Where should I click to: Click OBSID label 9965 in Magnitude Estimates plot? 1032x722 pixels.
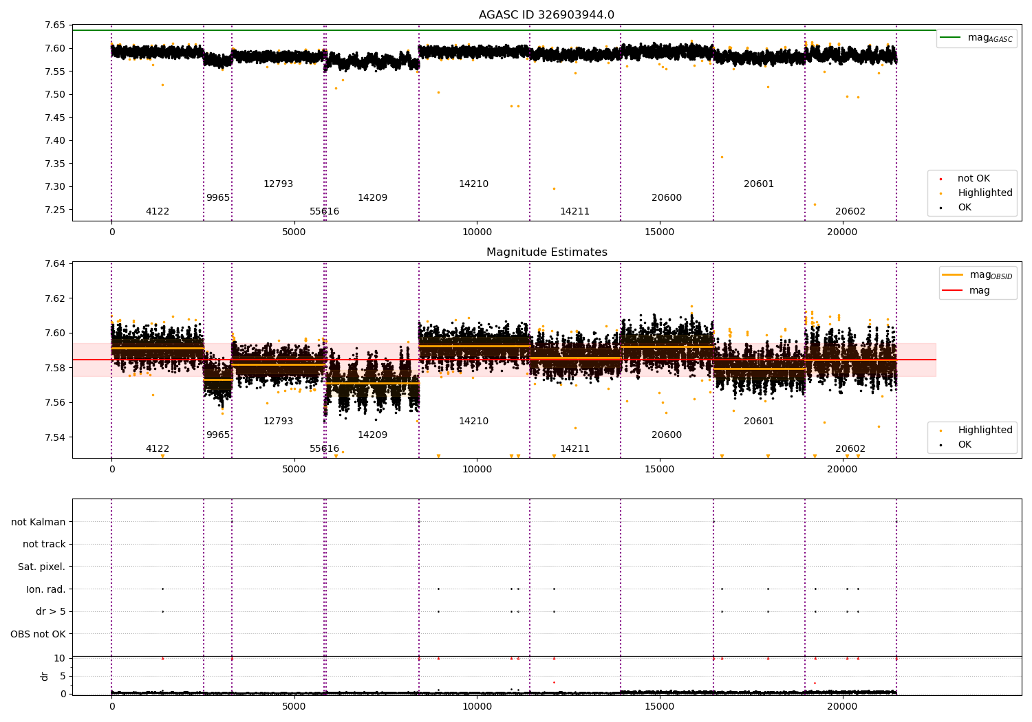(x=218, y=435)
